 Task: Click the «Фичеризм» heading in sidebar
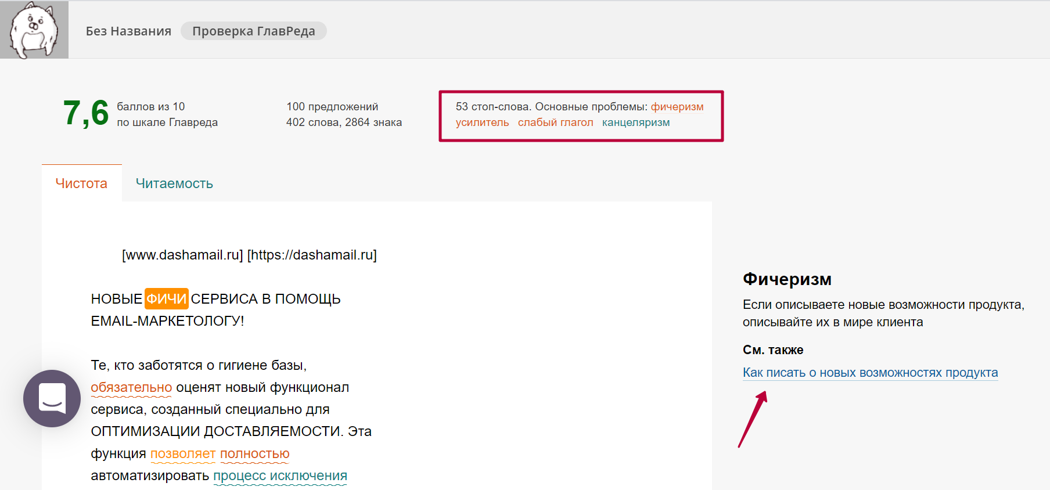(787, 279)
